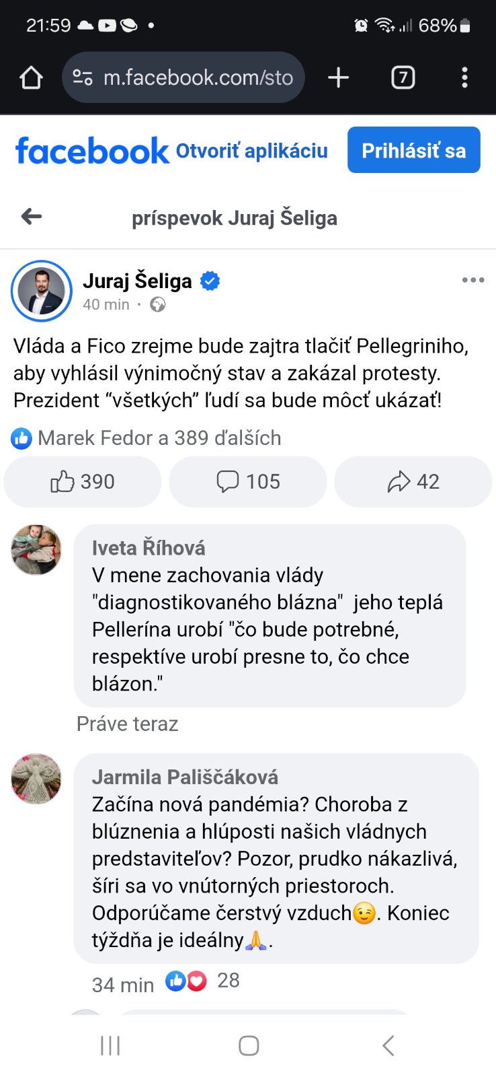This screenshot has height=1077, width=496.
Task: Open the post options three-dot menu
Action: (473, 280)
